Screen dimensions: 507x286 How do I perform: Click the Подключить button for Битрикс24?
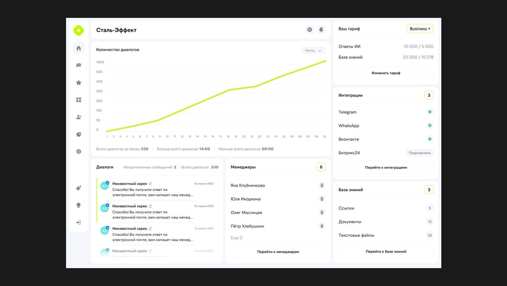(420, 153)
